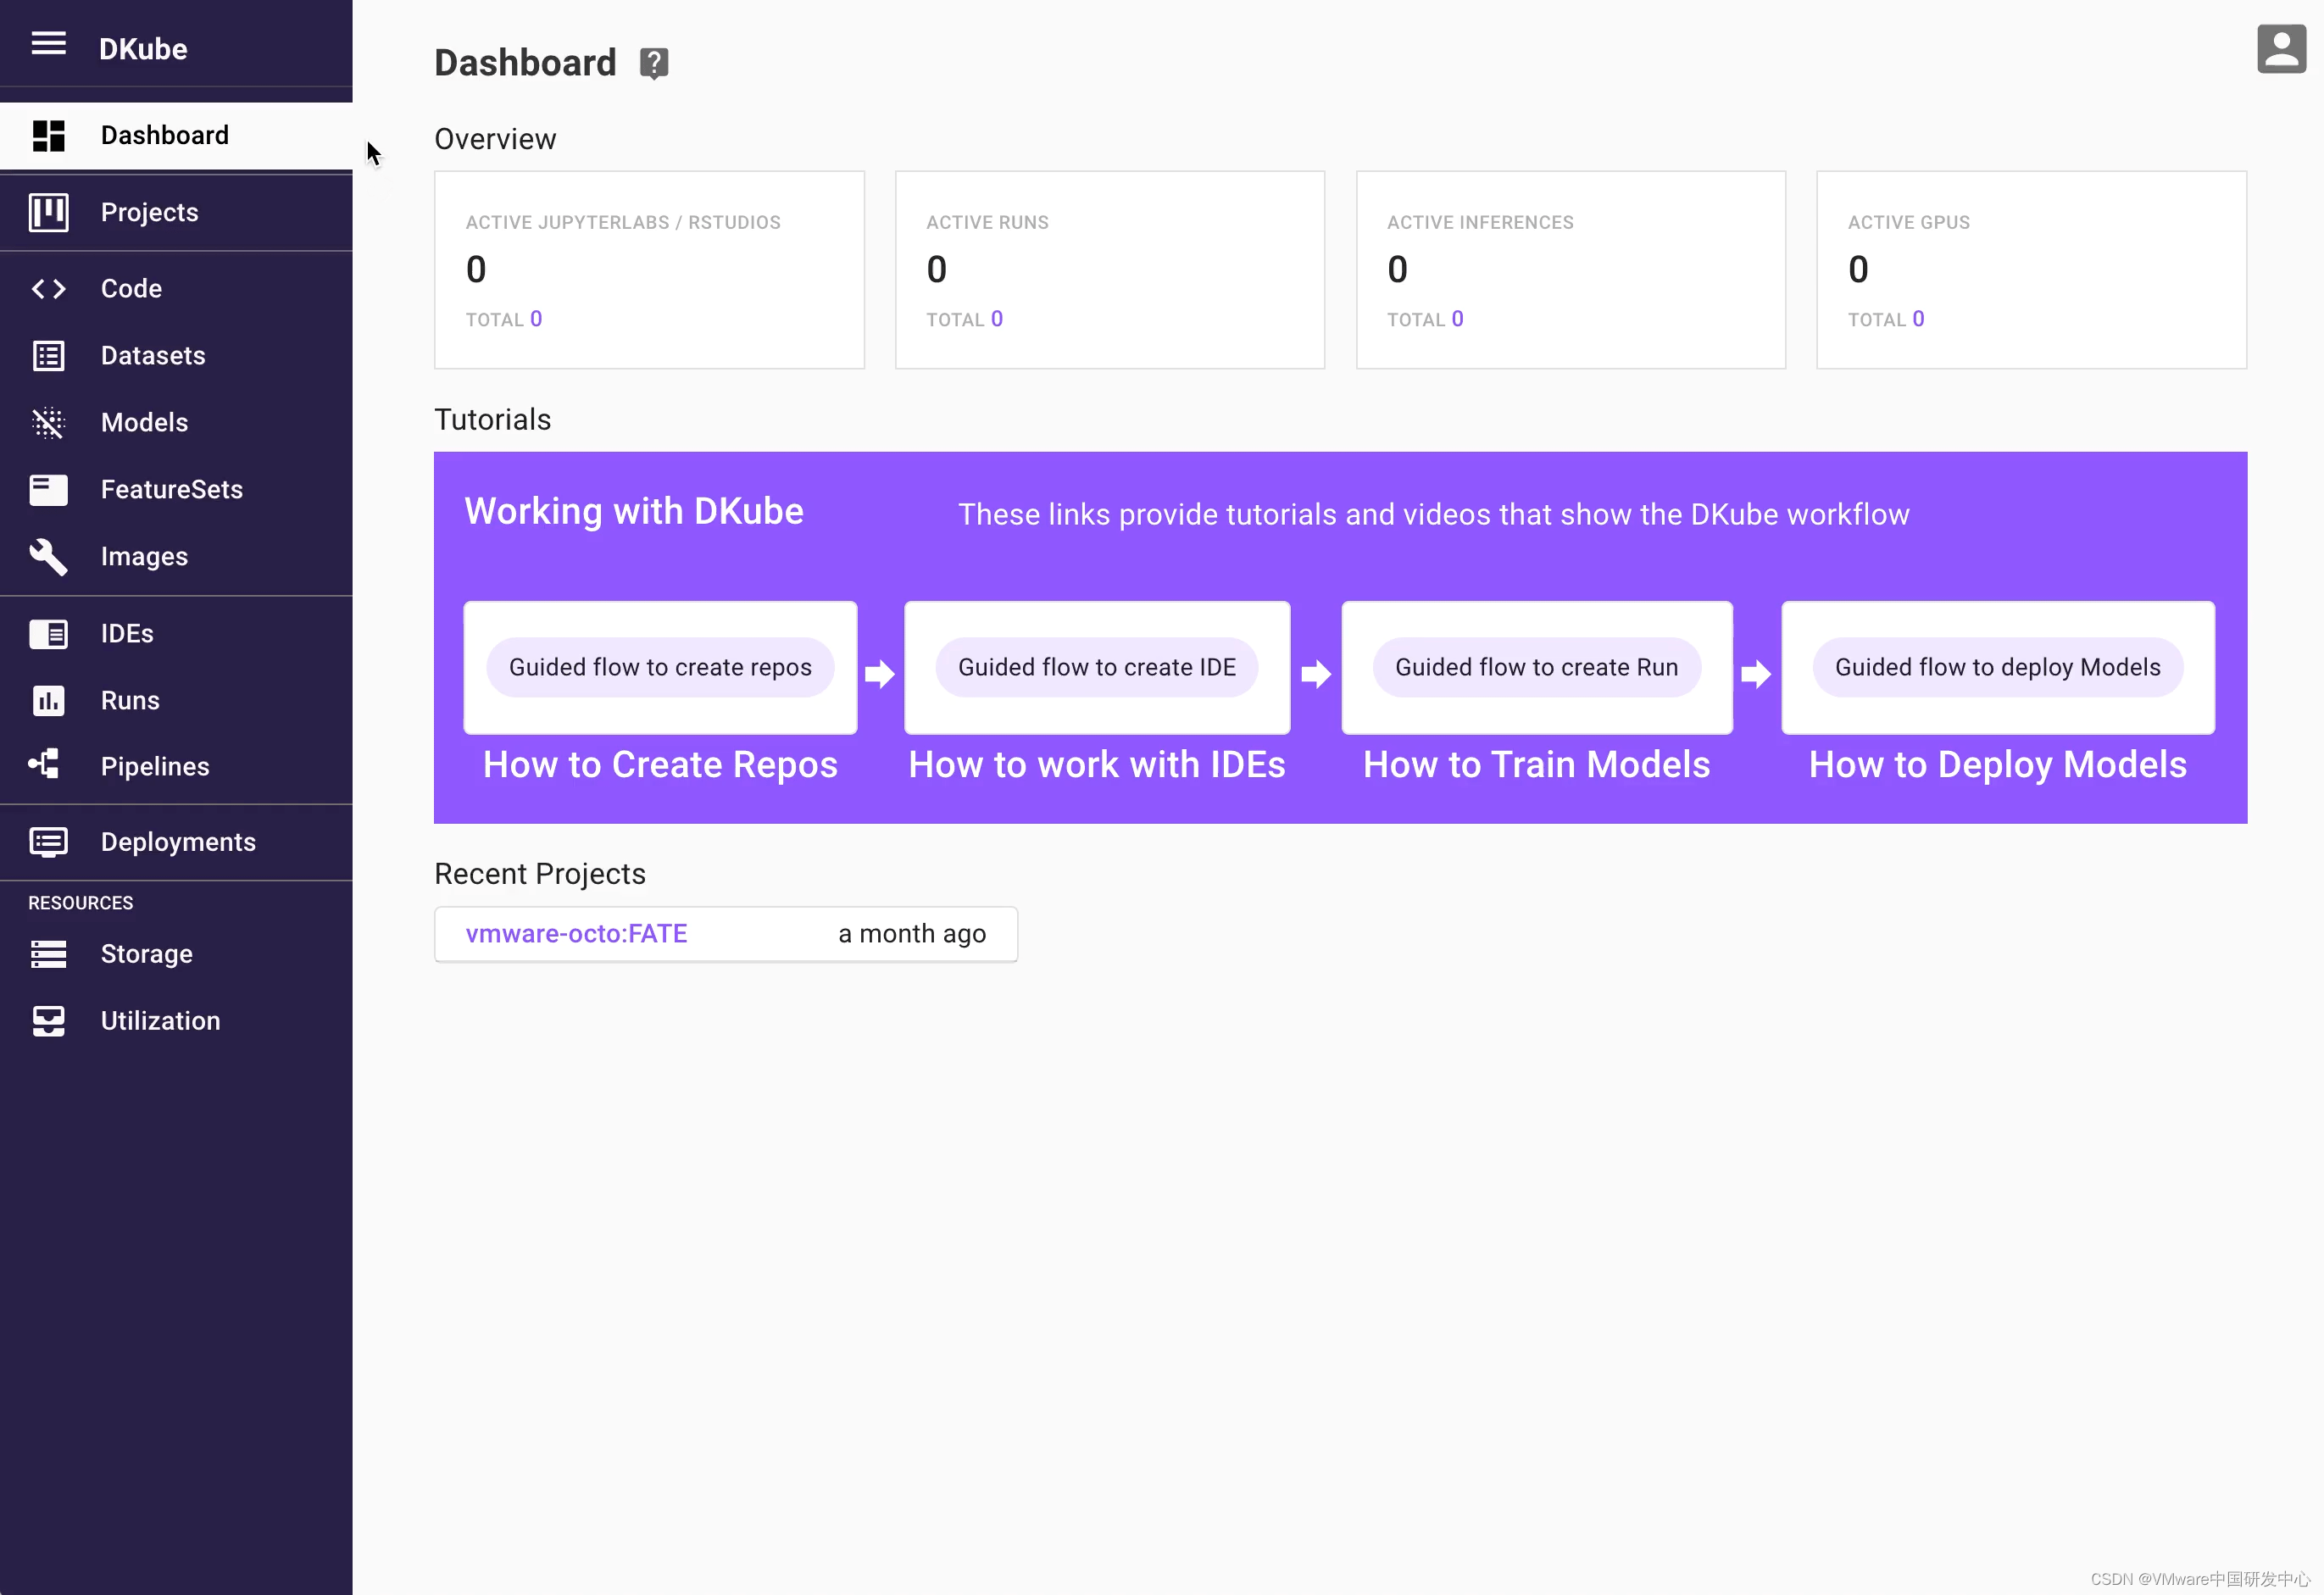Click the 'Recent Projects' heading
This screenshot has width=2324, height=1595.
540,875
